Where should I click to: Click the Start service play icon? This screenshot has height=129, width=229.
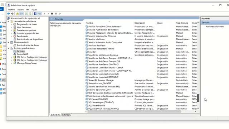(x=44, y=14)
